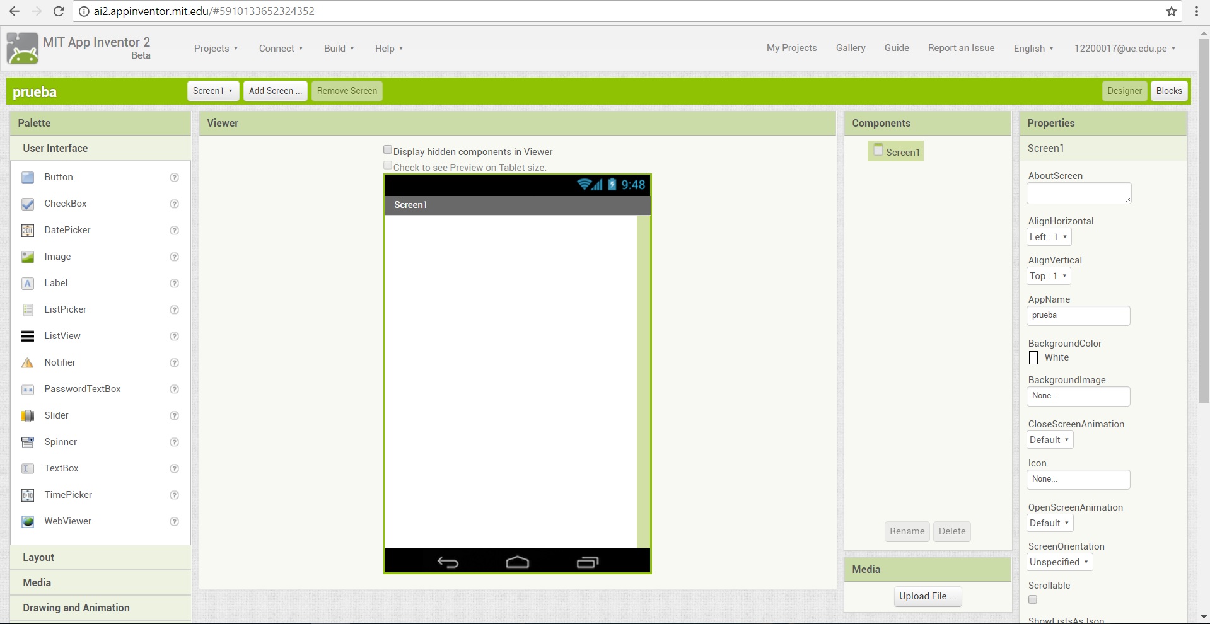Image resolution: width=1210 pixels, height=624 pixels.
Task: Click Report an Issue
Action: [x=961, y=48]
